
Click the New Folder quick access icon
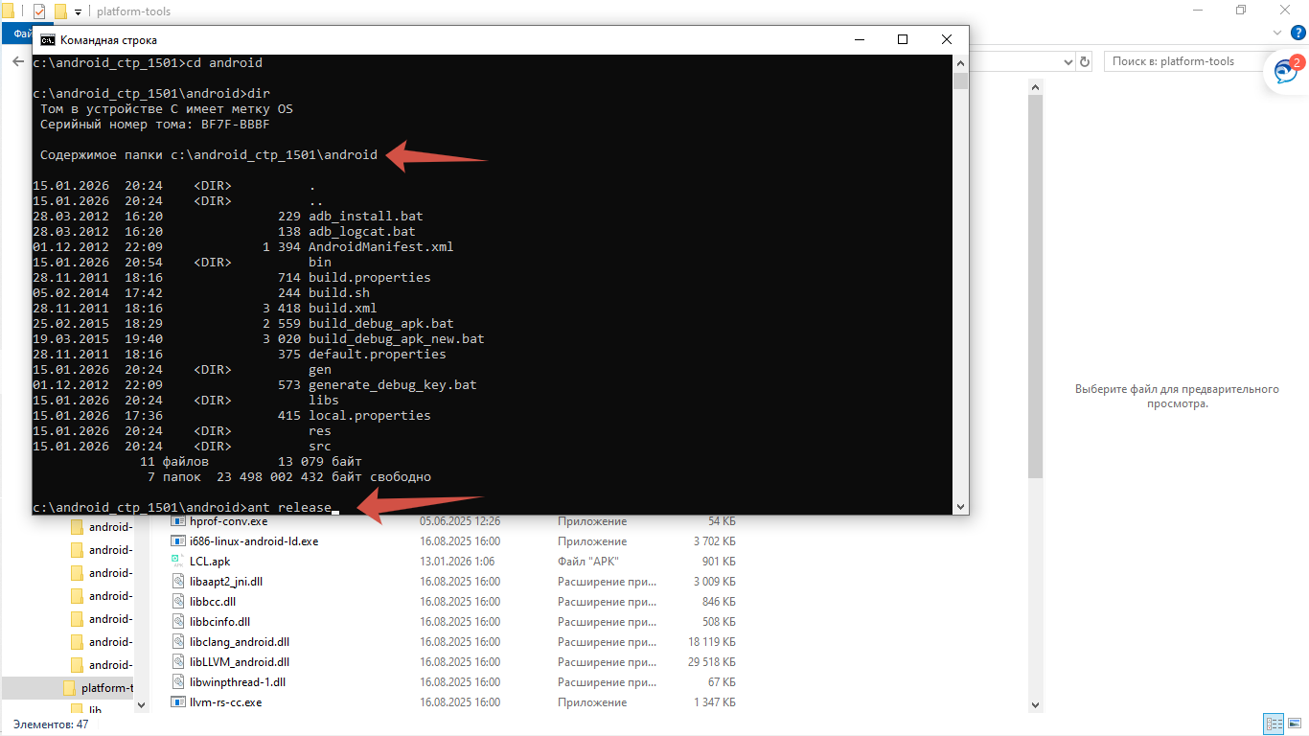[x=60, y=11]
